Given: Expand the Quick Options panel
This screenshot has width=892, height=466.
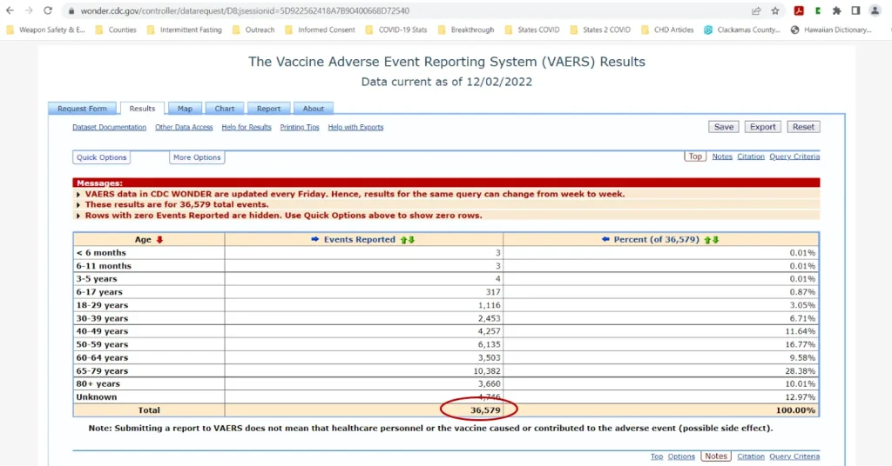Looking at the screenshot, I should (102, 157).
